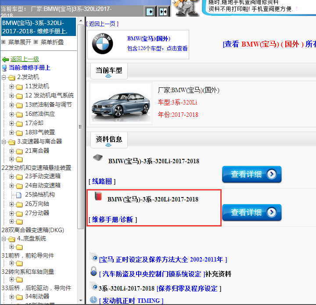Open 保养归零及程序设定 link
The height and width of the screenshot is (305, 316).
(x=189, y=289)
